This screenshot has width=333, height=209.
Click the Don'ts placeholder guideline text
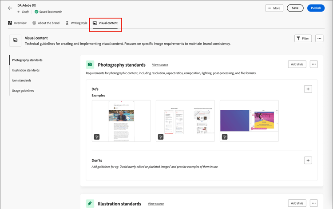tap(155, 167)
